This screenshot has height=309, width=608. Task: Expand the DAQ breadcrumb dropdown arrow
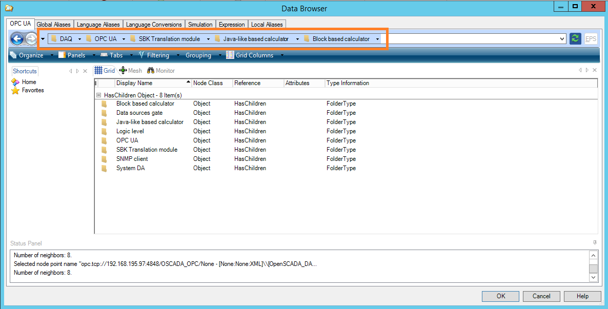tap(80, 39)
